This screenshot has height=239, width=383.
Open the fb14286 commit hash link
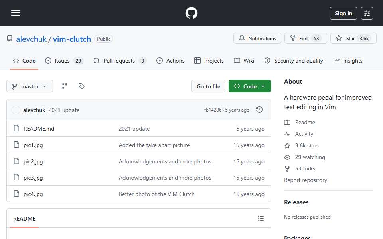(x=213, y=110)
